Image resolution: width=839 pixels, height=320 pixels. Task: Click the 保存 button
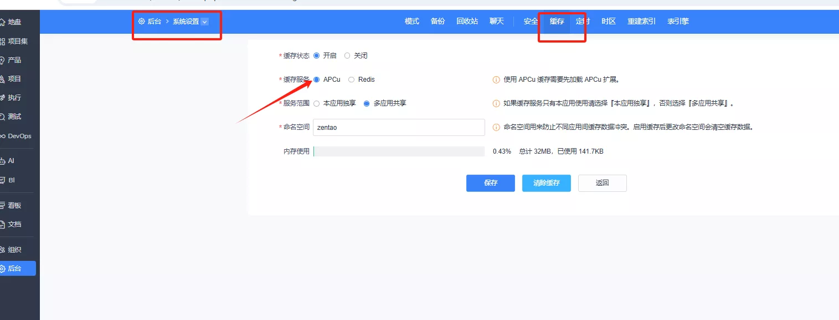pos(491,183)
